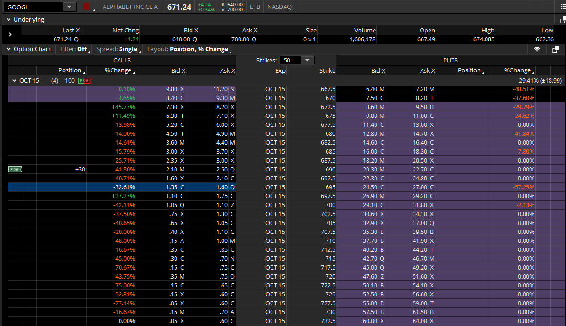Click the detach window icon in Option Chain header

coord(556,49)
